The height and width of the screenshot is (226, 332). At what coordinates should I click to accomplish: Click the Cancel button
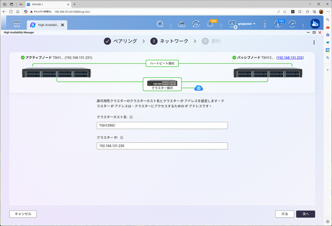(x=23, y=214)
